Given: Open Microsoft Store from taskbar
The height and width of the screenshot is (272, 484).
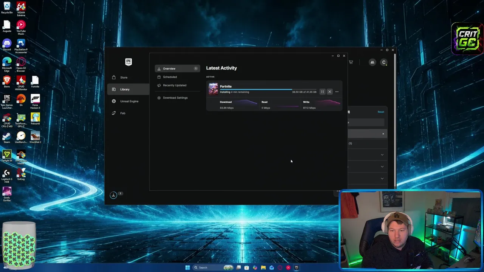Looking at the screenshot, I should [x=247, y=267].
